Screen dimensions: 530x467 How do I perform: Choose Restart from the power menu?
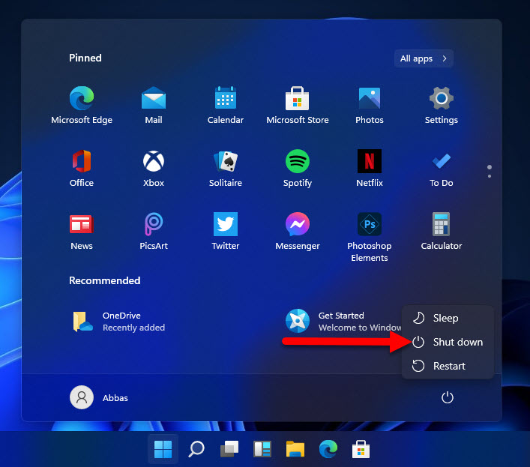pos(448,366)
